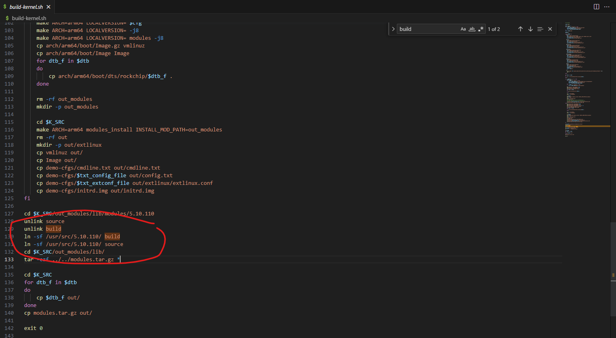Click "cp vmlinuz out/" on line 119
The height and width of the screenshot is (338, 616).
(60, 152)
